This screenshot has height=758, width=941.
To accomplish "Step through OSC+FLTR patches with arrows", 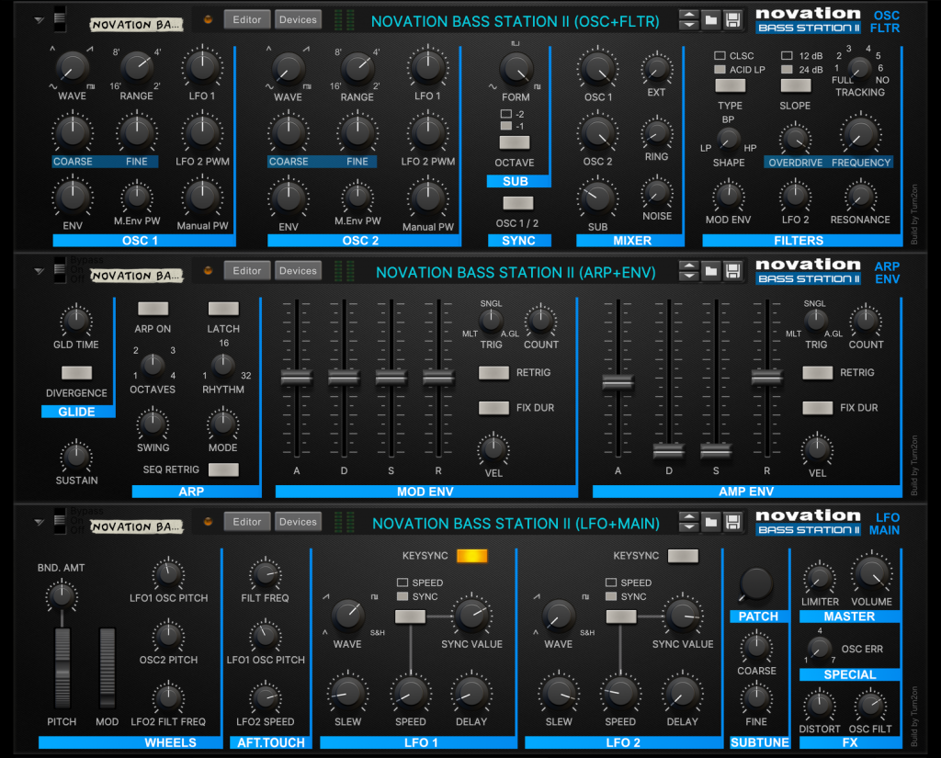I will pos(688,20).
